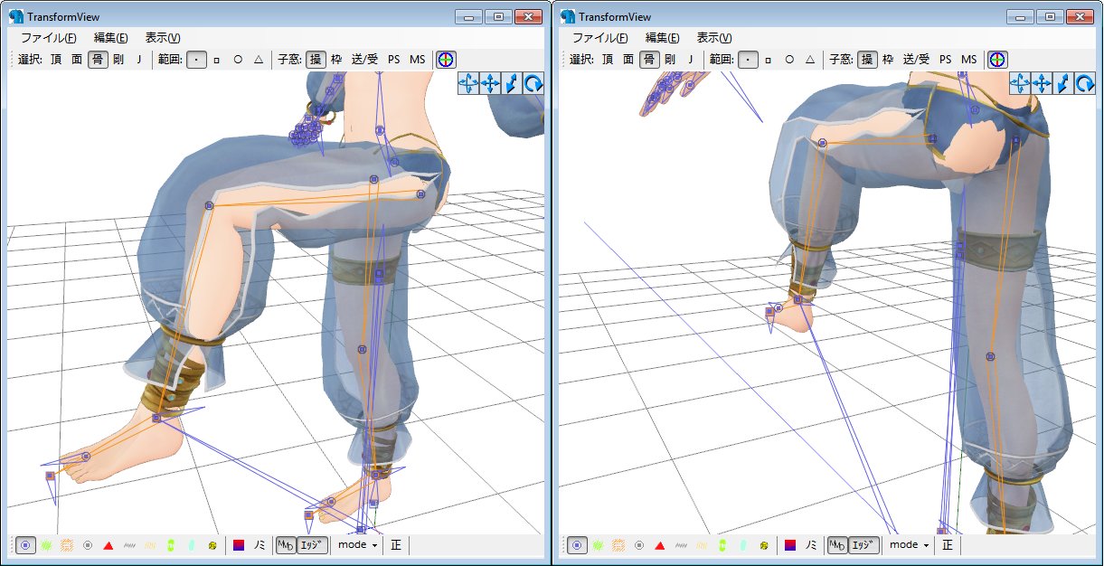1104x566 pixels.
Task: Click 枠 sub-window button in right window
Action: (888, 60)
